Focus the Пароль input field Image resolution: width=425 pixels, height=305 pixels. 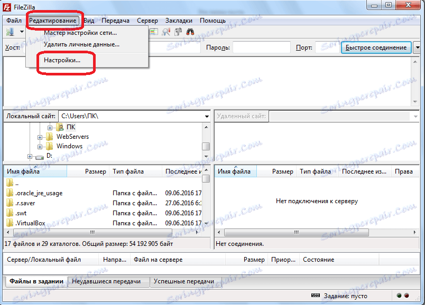click(x=262, y=47)
